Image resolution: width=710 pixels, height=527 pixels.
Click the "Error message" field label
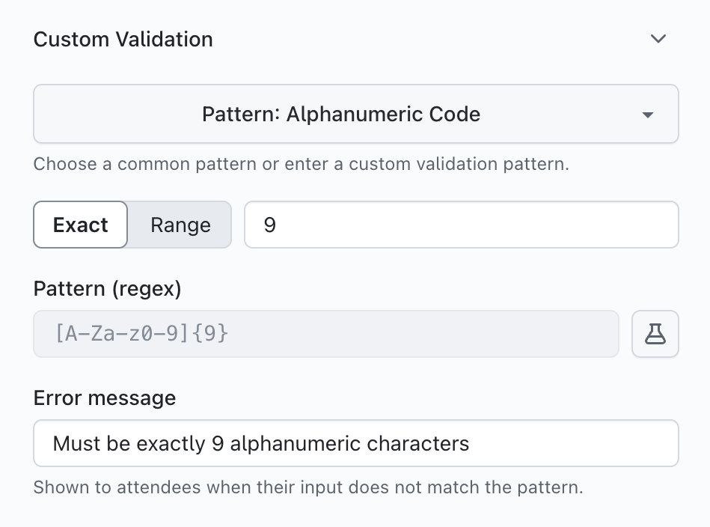[x=105, y=397]
